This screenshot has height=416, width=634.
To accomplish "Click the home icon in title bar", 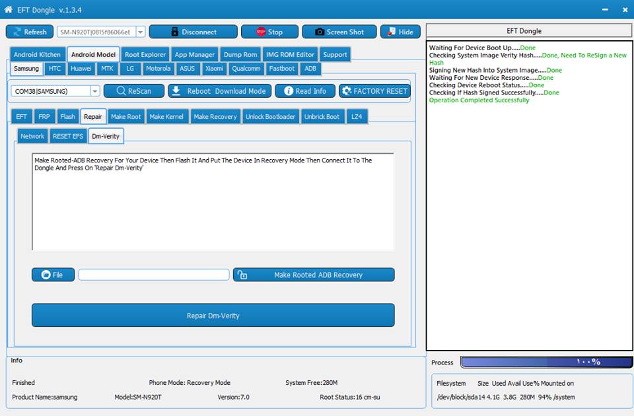I will [x=8, y=9].
